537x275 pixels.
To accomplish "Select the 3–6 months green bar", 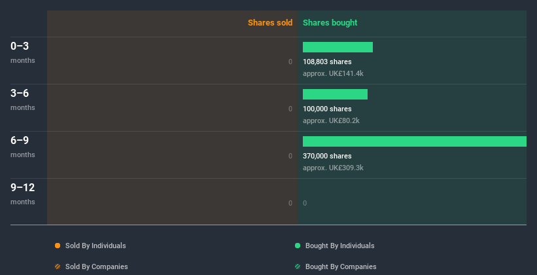I will 335,94.
